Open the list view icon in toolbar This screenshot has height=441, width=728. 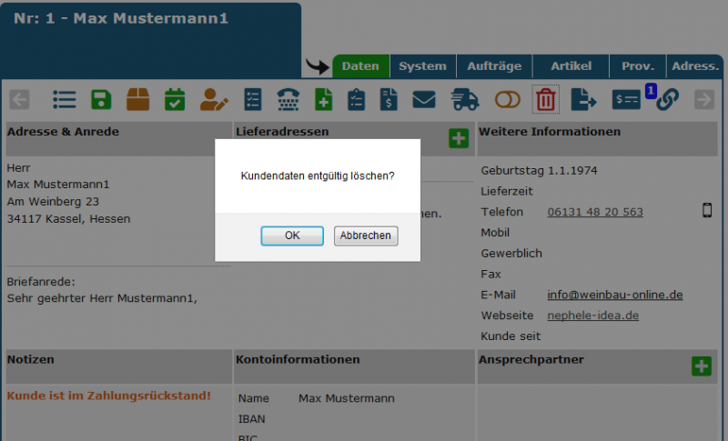(x=65, y=99)
